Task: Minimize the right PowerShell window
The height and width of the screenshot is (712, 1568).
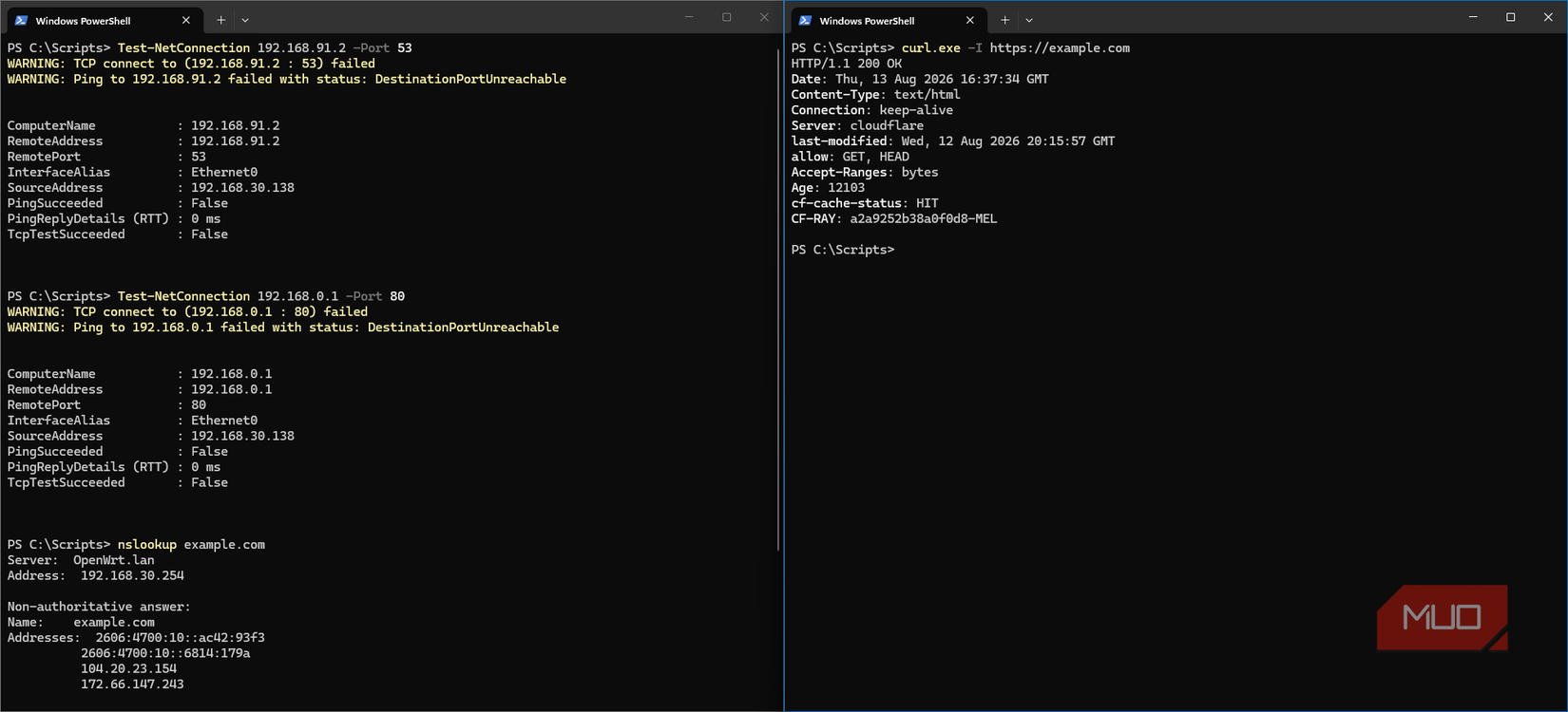Action: 1473,17
